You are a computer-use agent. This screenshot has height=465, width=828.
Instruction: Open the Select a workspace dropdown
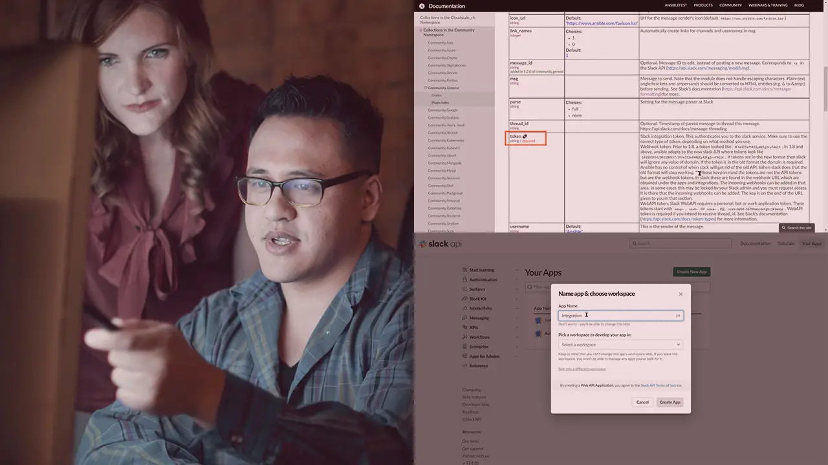tap(620, 344)
